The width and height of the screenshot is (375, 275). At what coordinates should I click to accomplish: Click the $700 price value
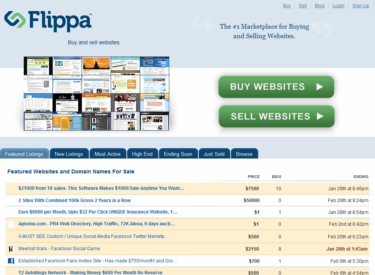(254, 261)
